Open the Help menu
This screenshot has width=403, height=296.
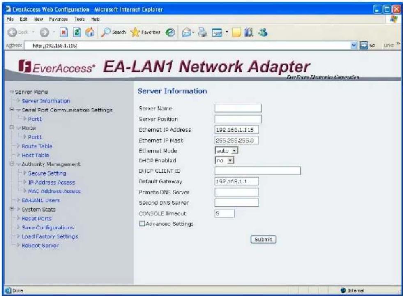(x=95, y=19)
